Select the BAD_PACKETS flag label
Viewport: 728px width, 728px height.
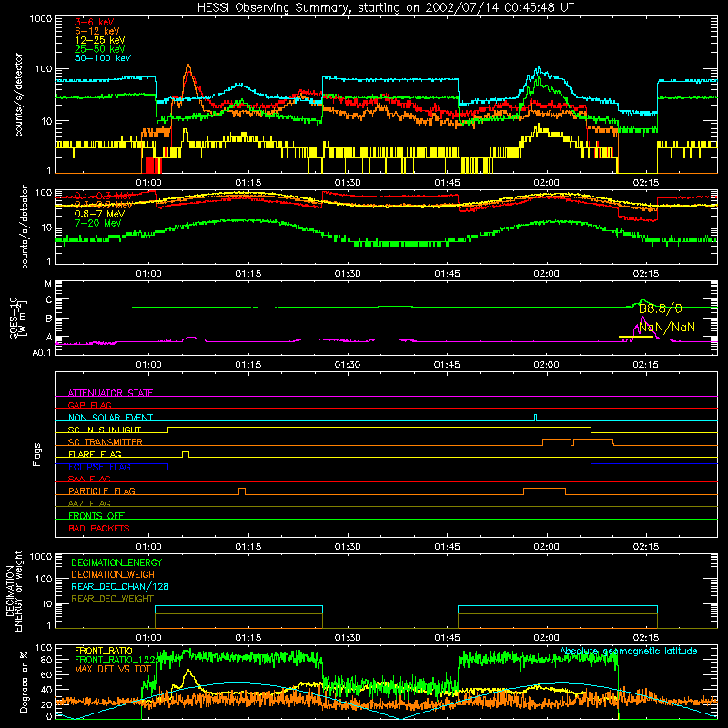98,528
